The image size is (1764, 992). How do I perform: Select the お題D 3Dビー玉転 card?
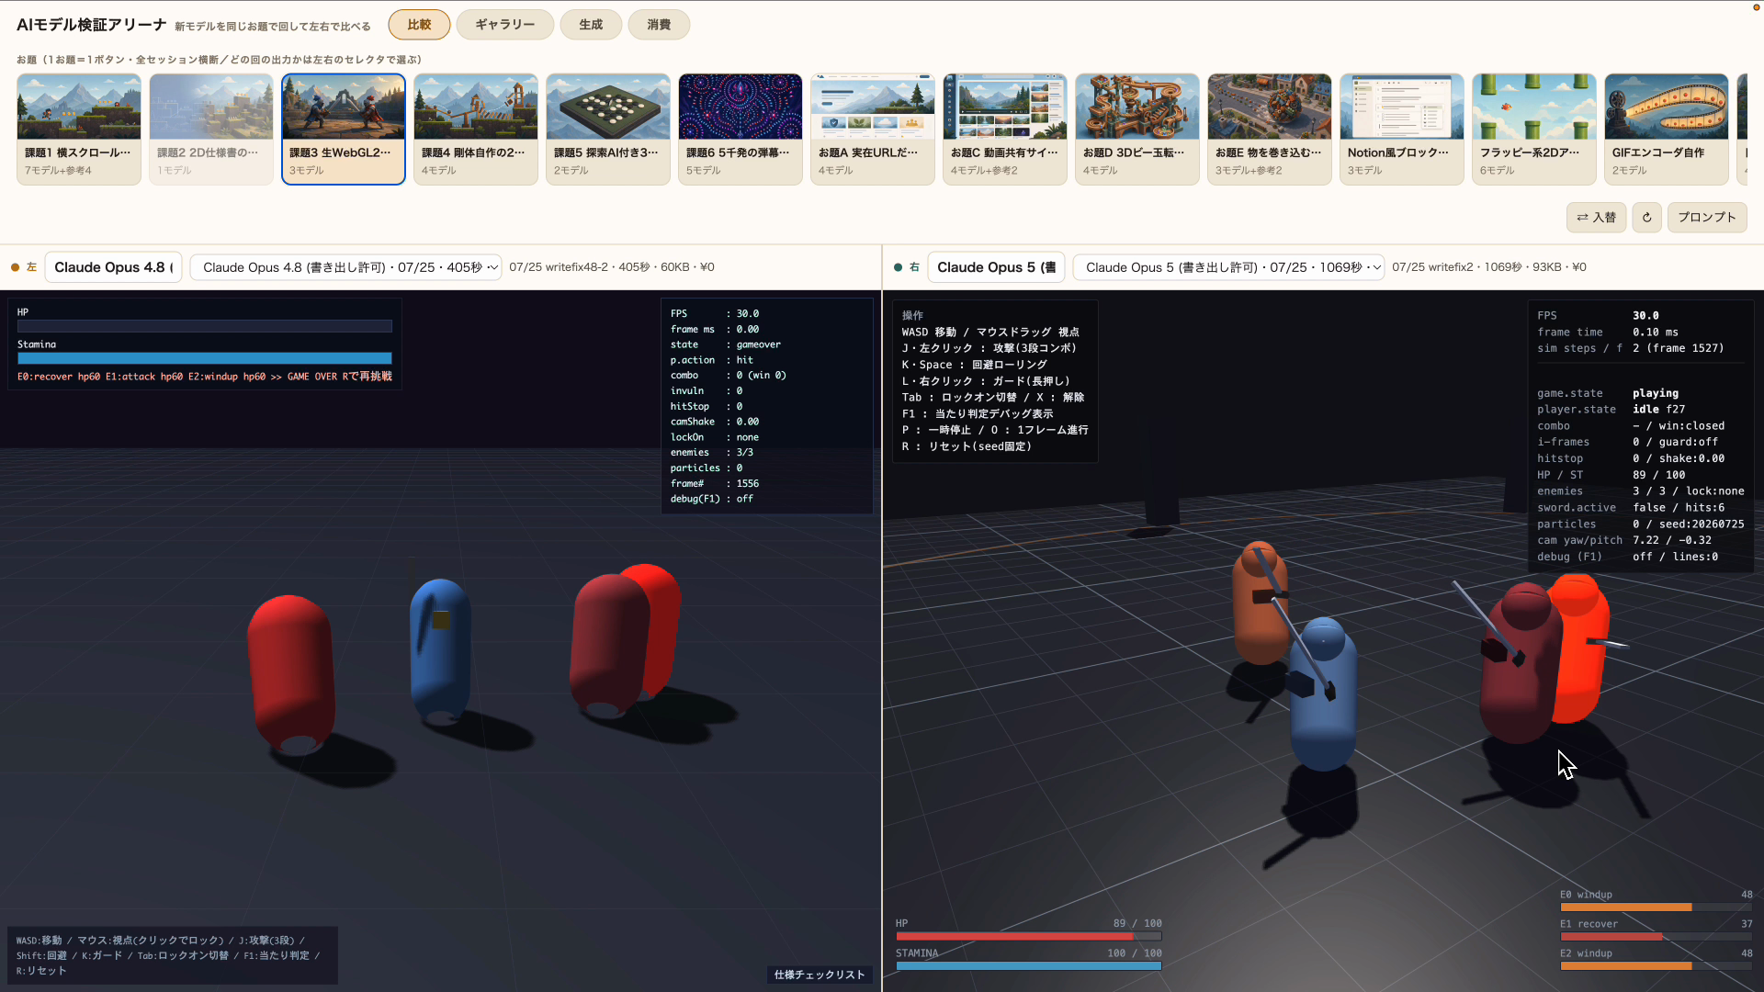[1137, 130]
